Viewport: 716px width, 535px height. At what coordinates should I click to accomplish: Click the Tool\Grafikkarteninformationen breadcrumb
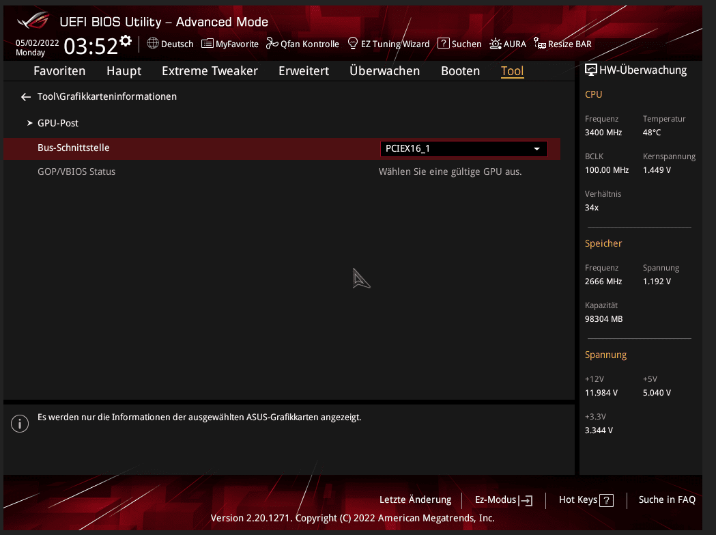(x=107, y=96)
